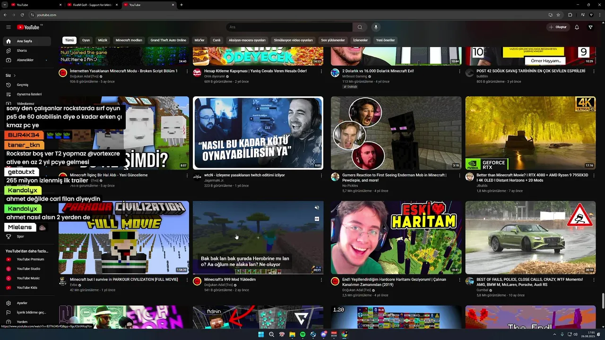This screenshot has width=605, height=340.
Task: Open Spotify from the taskbar
Action: click(x=302, y=334)
